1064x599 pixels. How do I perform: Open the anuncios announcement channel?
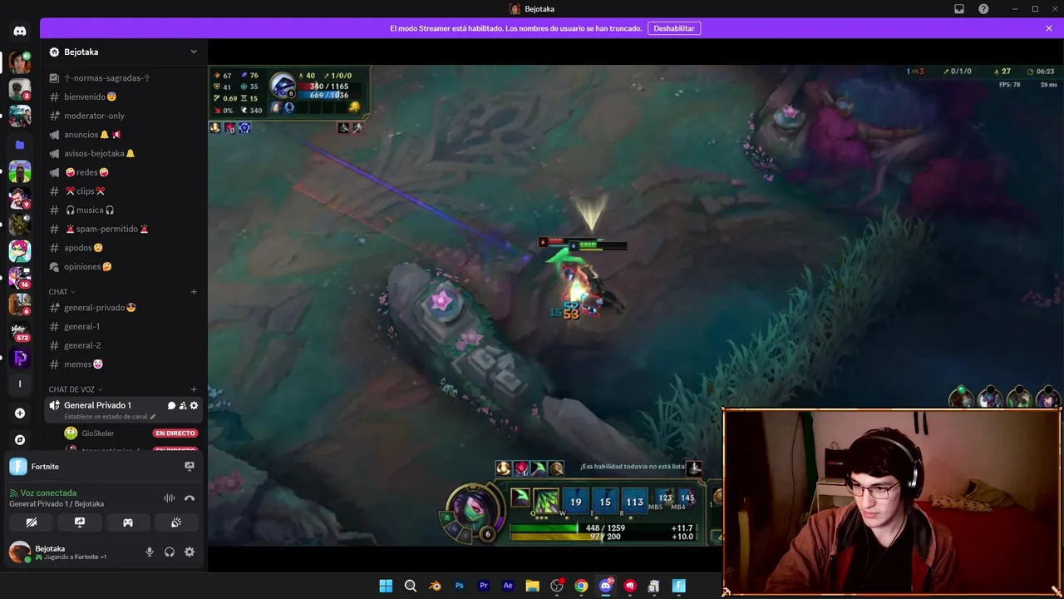(123, 135)
